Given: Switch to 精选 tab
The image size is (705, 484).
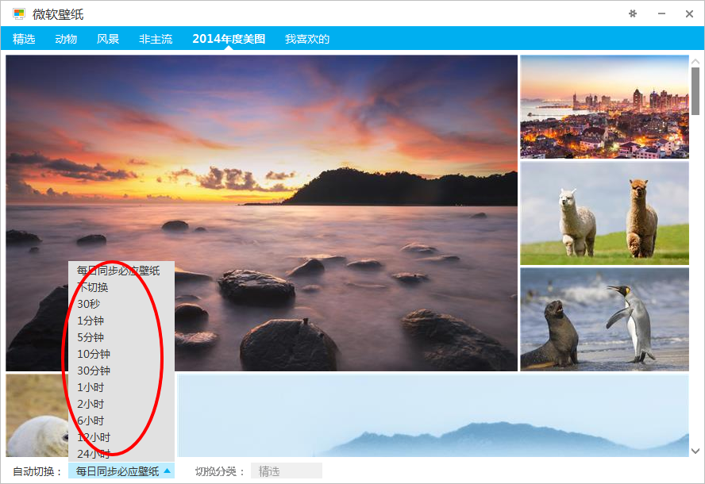Looking at the screenshot, I should 24,39.
